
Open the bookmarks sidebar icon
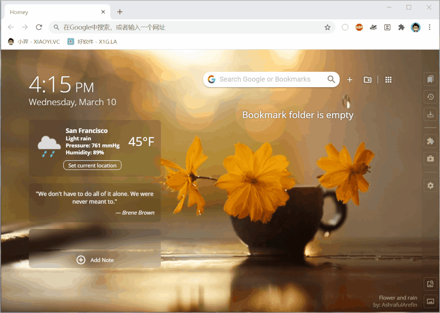430,79
